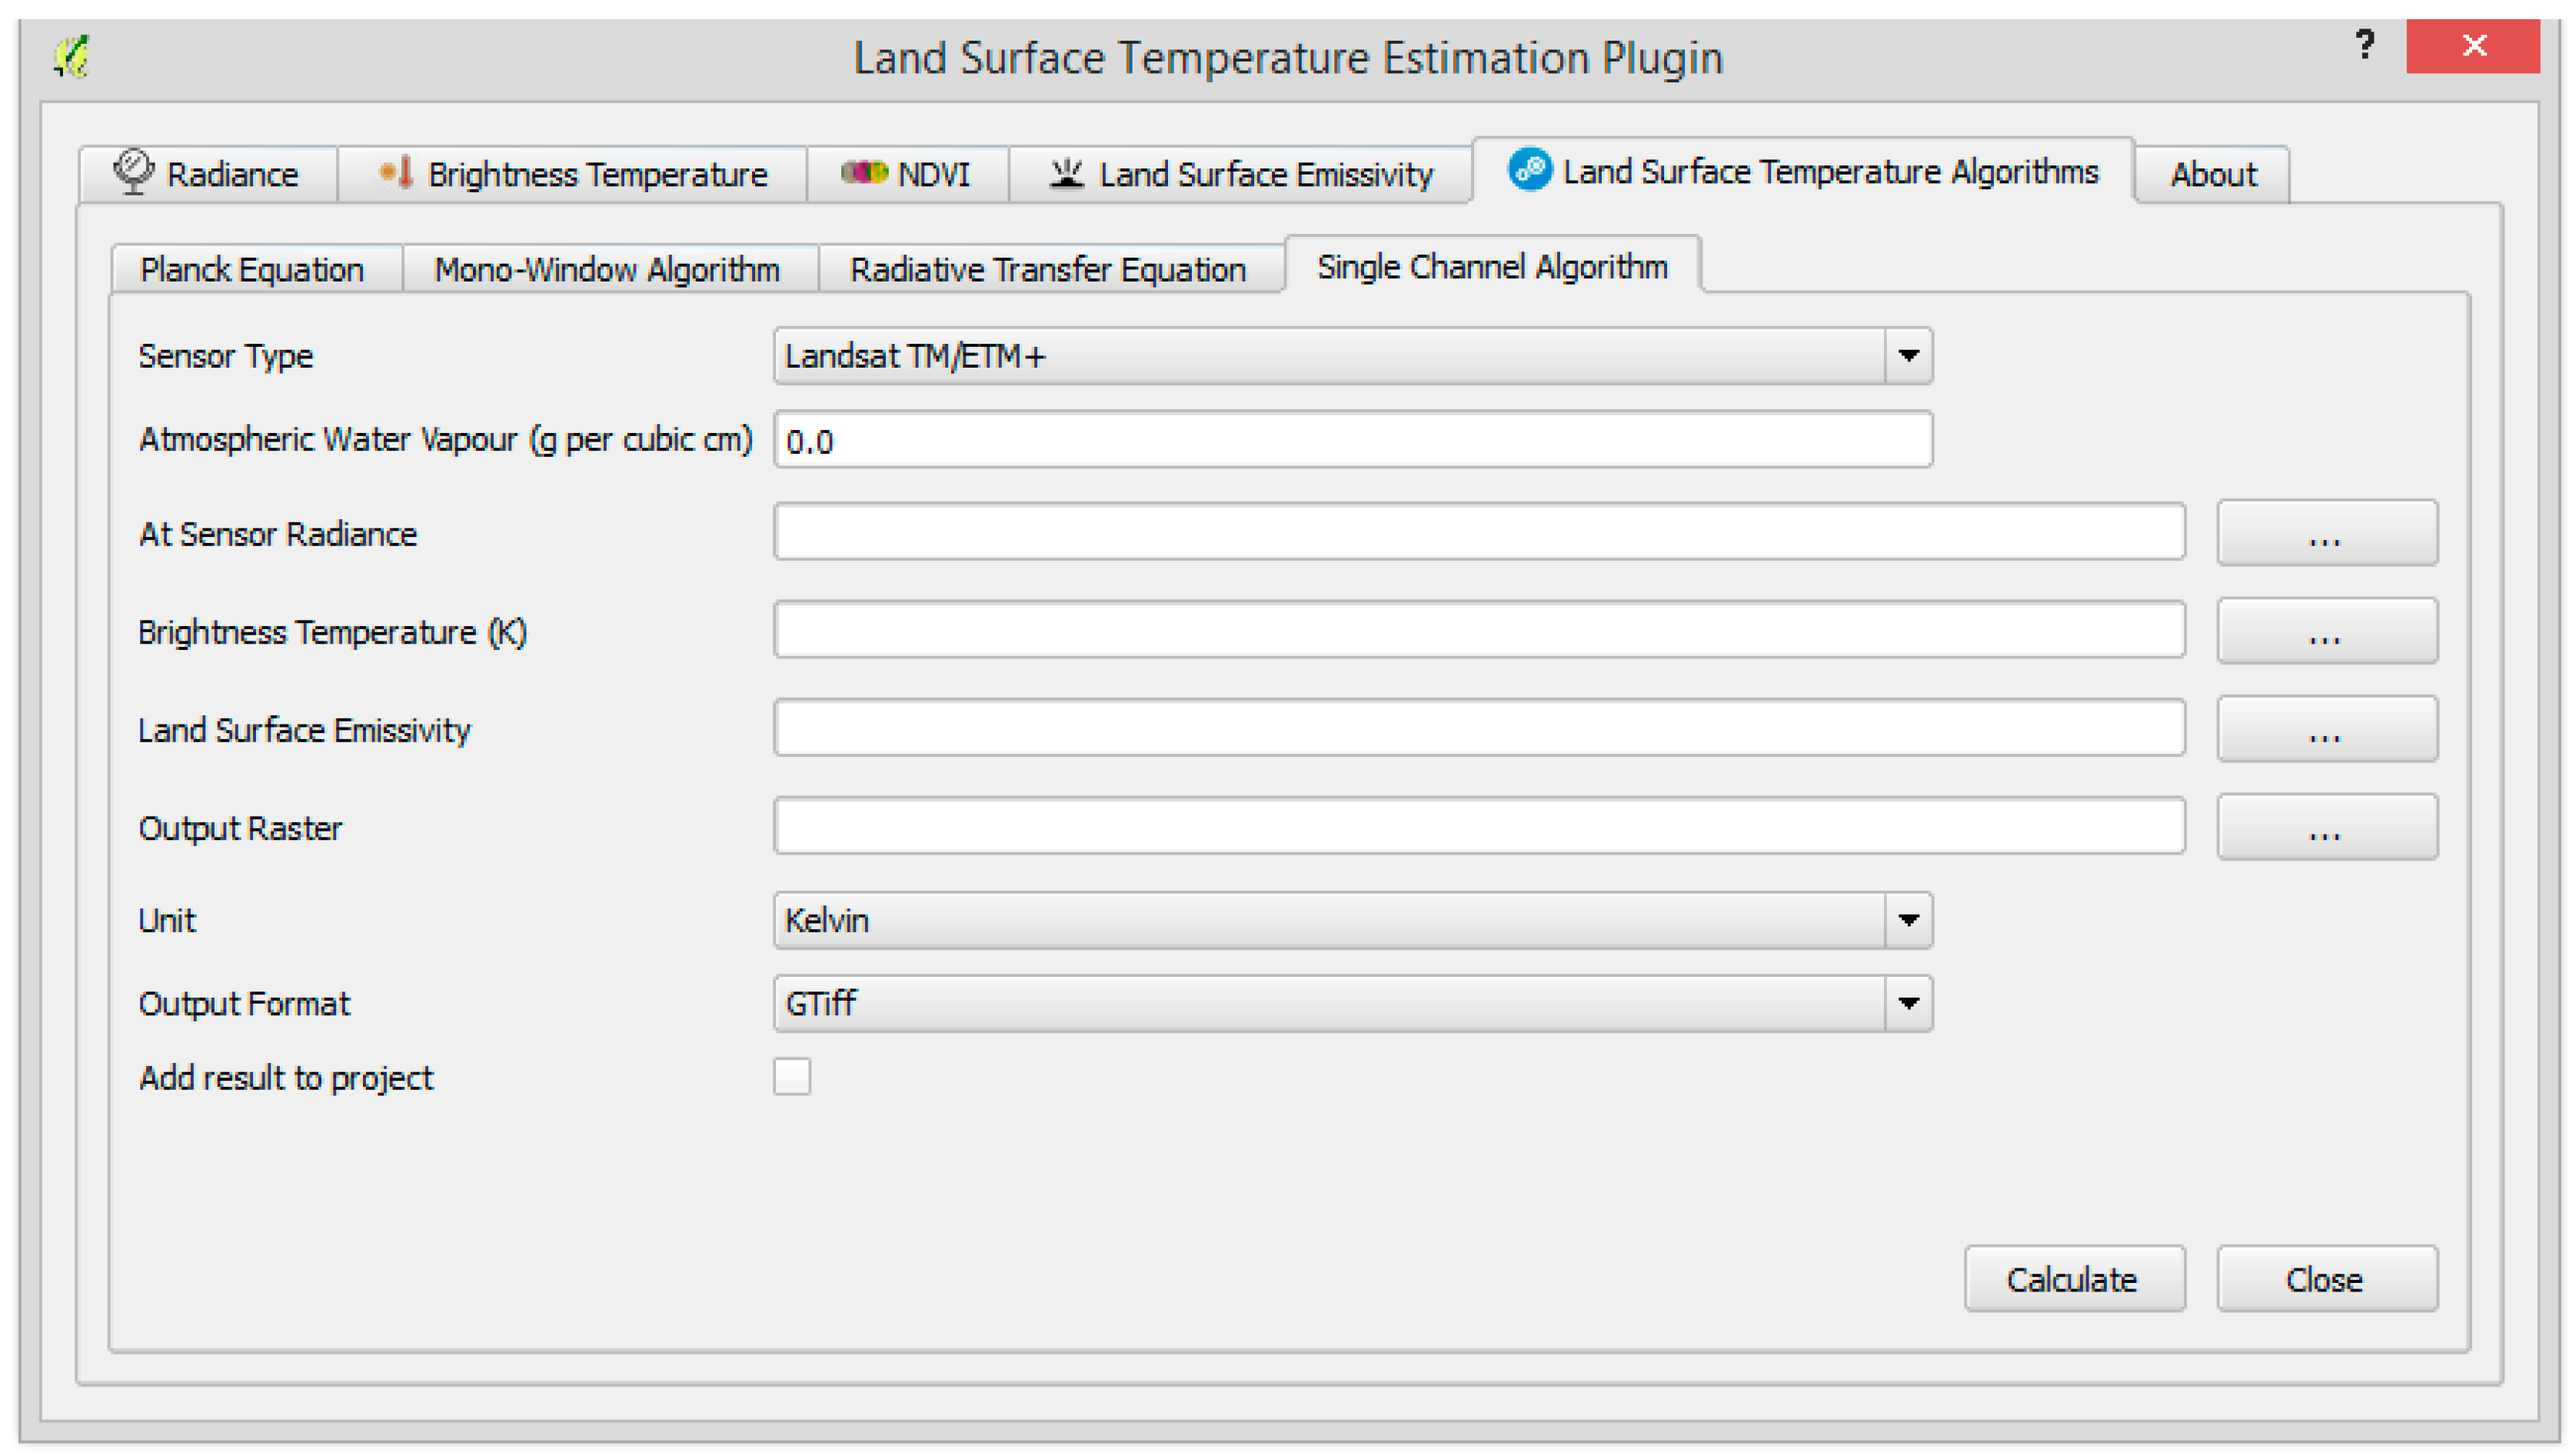Click the Land Surface Emissivity path field
The height and width of the screenshot is (1456, 2576).
point(1478,729)
